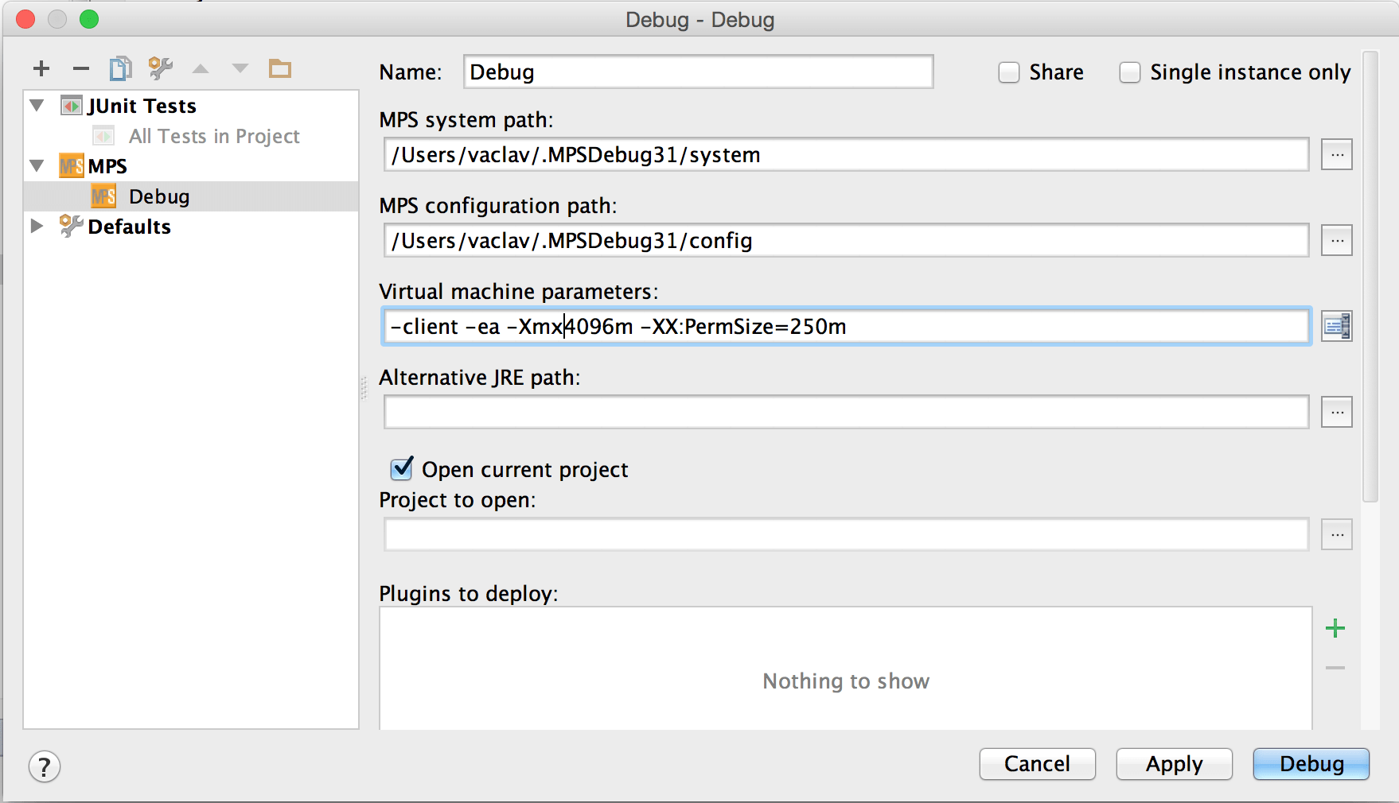Image resolution: width=1399 pixels, height=803 pixels.
Task: Create a new folder for configurations
Action: tap(279, 68)
